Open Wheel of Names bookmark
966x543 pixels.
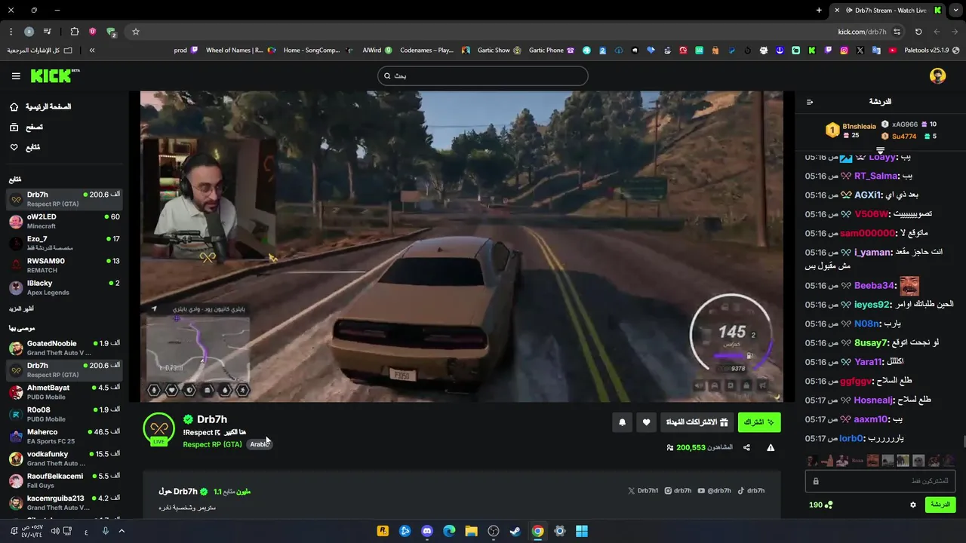click(x=241, y=51)
